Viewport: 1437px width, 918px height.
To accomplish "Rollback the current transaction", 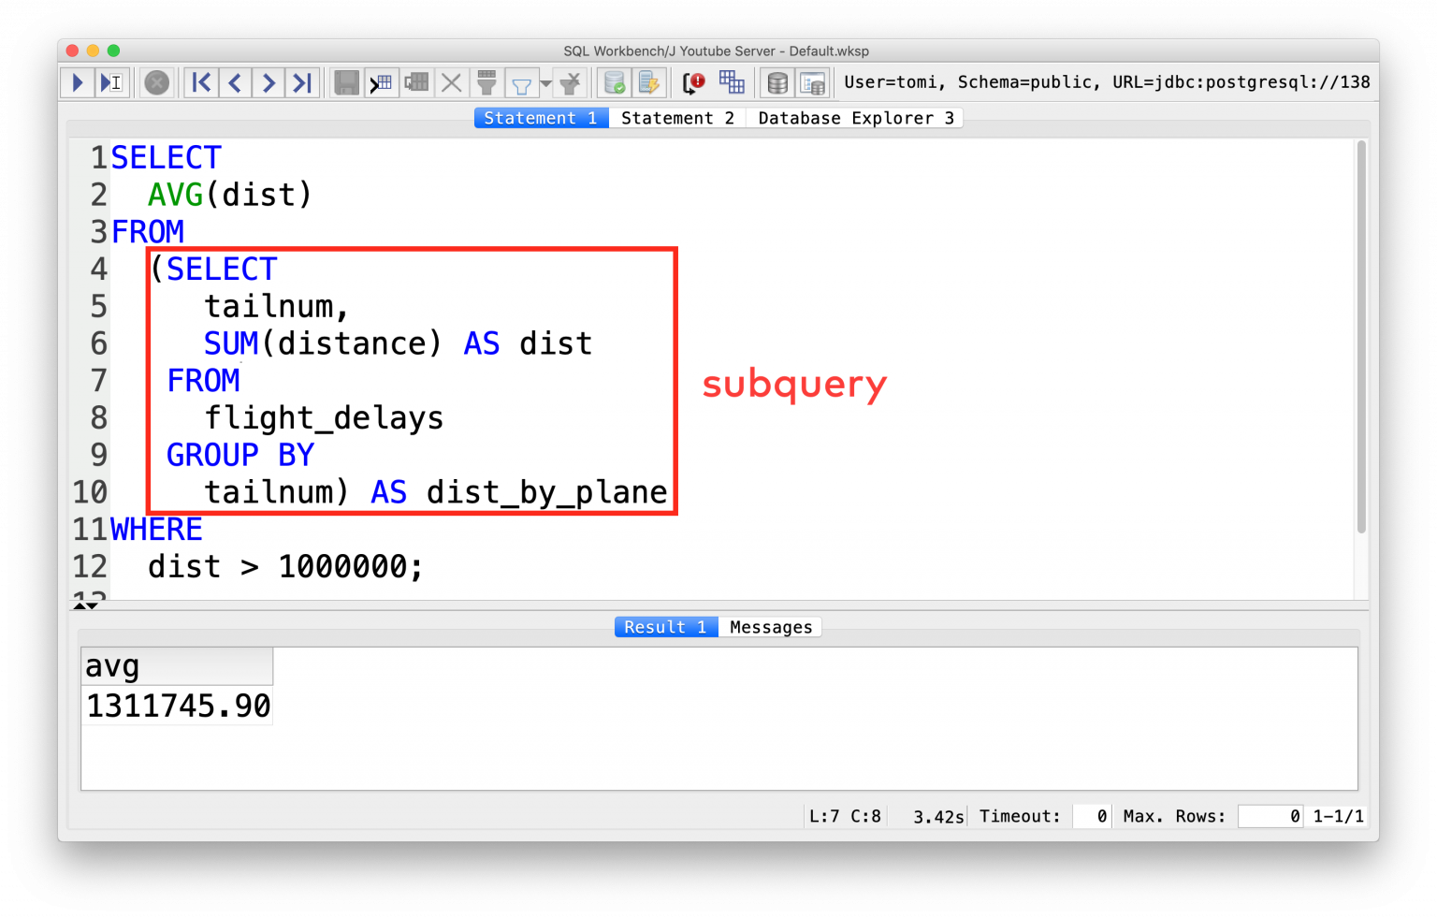I will pyautogui.click(x=650, y=82).
